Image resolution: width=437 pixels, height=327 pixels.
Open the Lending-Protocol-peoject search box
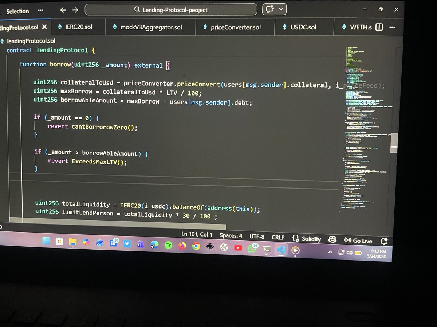tap(171, 10)
